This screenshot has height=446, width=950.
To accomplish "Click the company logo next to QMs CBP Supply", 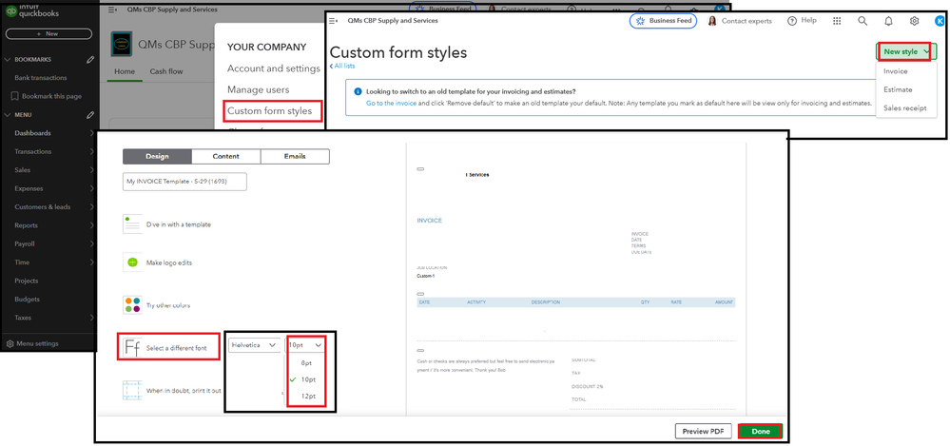I will coord(121,45).
